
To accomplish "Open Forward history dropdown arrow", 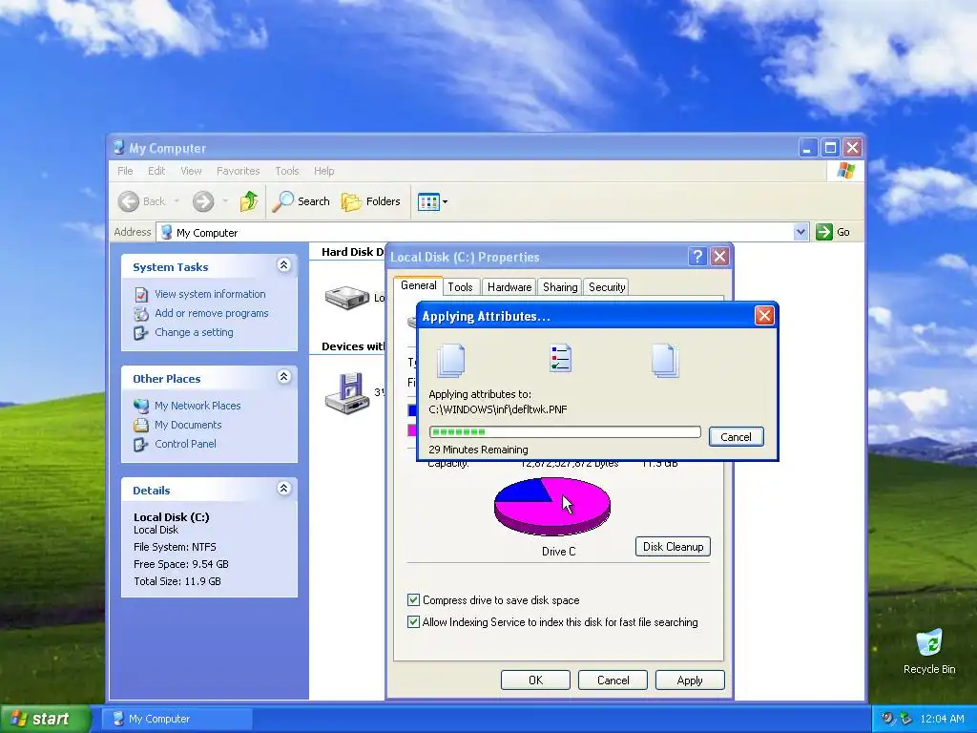I will point(225,201).
